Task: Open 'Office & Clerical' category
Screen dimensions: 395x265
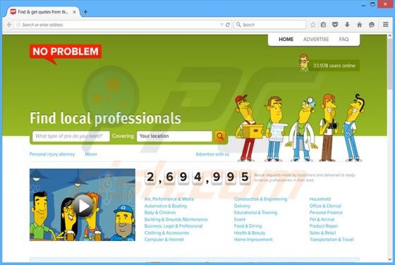Action: pyautogui.click(x=325, y=206)
